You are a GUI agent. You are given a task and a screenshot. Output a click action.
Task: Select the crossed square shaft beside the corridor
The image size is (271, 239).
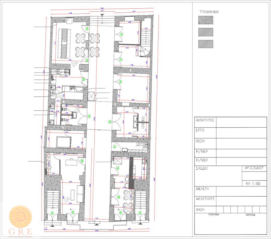[x=91, y=96]
